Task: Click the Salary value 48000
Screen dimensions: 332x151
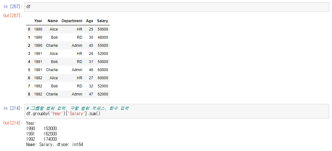Action: (103, 37)
